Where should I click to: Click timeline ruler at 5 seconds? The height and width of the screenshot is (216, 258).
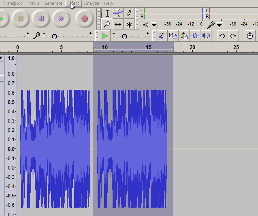coord(62,47)
